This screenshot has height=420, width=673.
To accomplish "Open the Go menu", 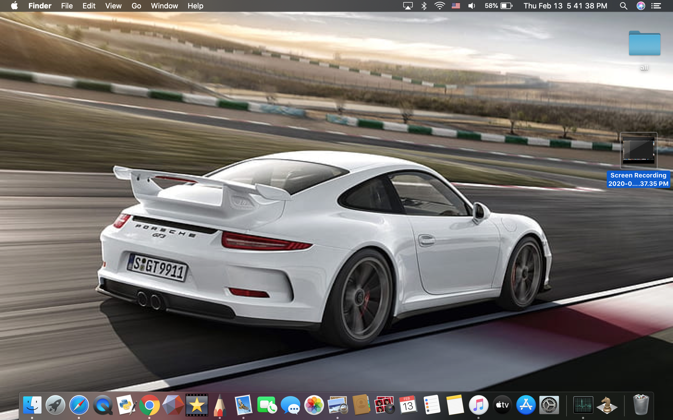I will coord(136,6).
